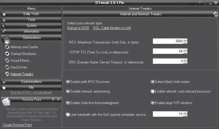The height and width of the screenshot is (129, 219).
Task: Click the File menu icon
Action: coord(4,88)
